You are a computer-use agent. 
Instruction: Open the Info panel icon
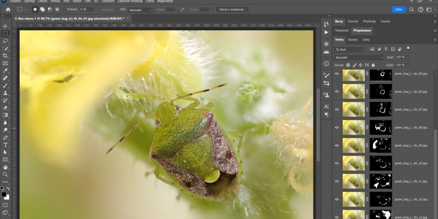(326, 63)
